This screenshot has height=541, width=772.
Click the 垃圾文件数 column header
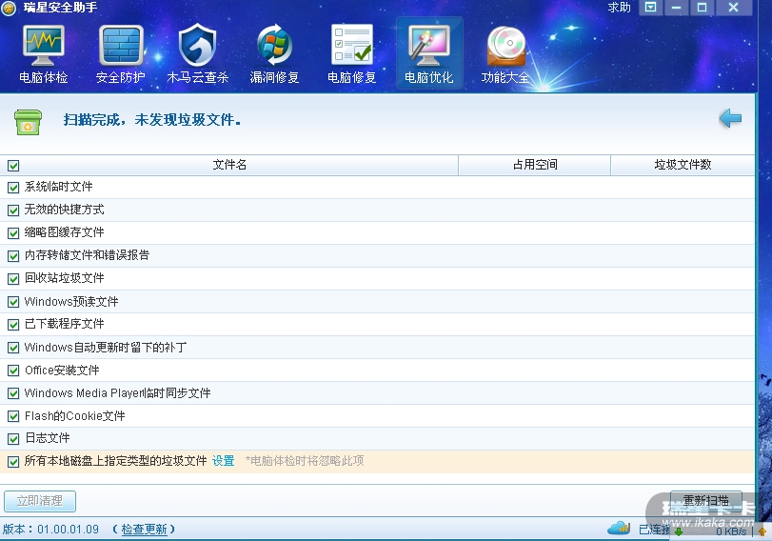point(683,165)
